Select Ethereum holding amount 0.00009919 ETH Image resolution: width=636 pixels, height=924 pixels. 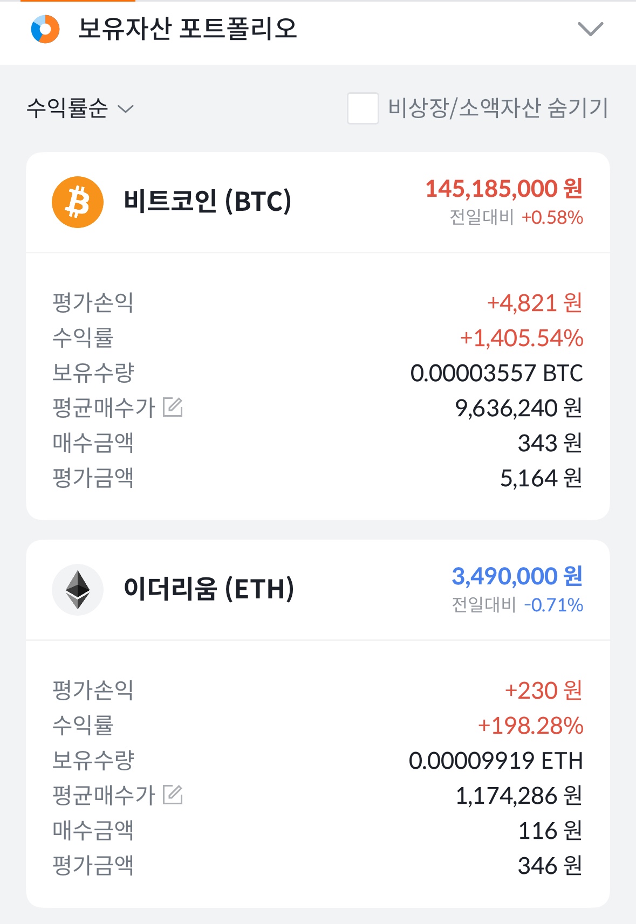496,761
